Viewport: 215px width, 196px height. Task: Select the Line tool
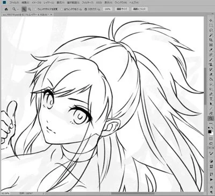coord(211,108)
